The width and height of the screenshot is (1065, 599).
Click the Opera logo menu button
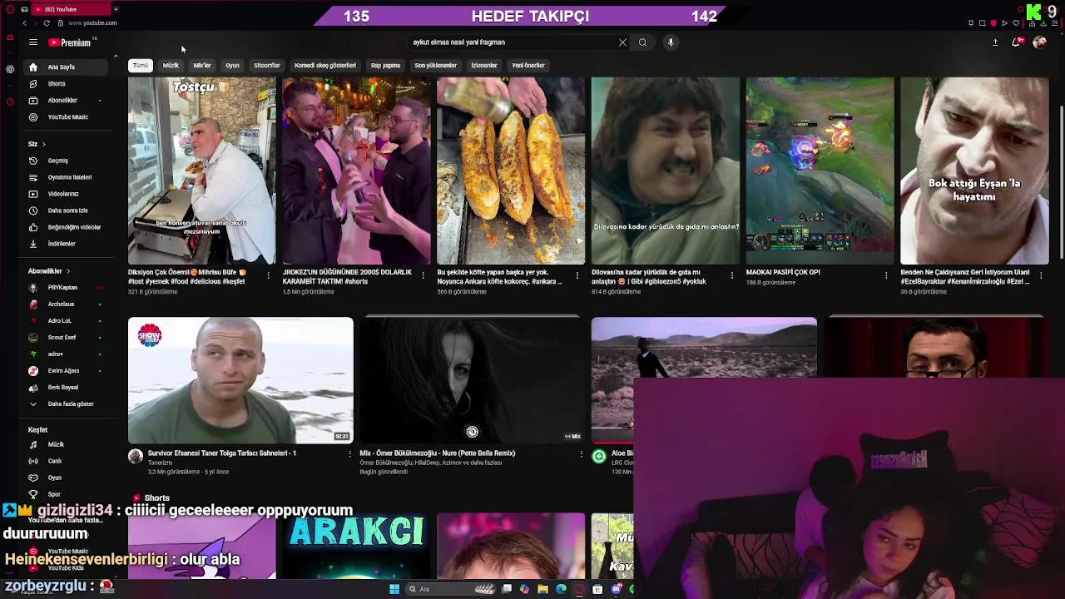[x=9, y=9]
